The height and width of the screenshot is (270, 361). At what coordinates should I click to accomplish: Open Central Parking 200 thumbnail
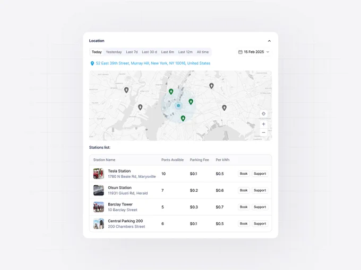[x=99, y=223]
